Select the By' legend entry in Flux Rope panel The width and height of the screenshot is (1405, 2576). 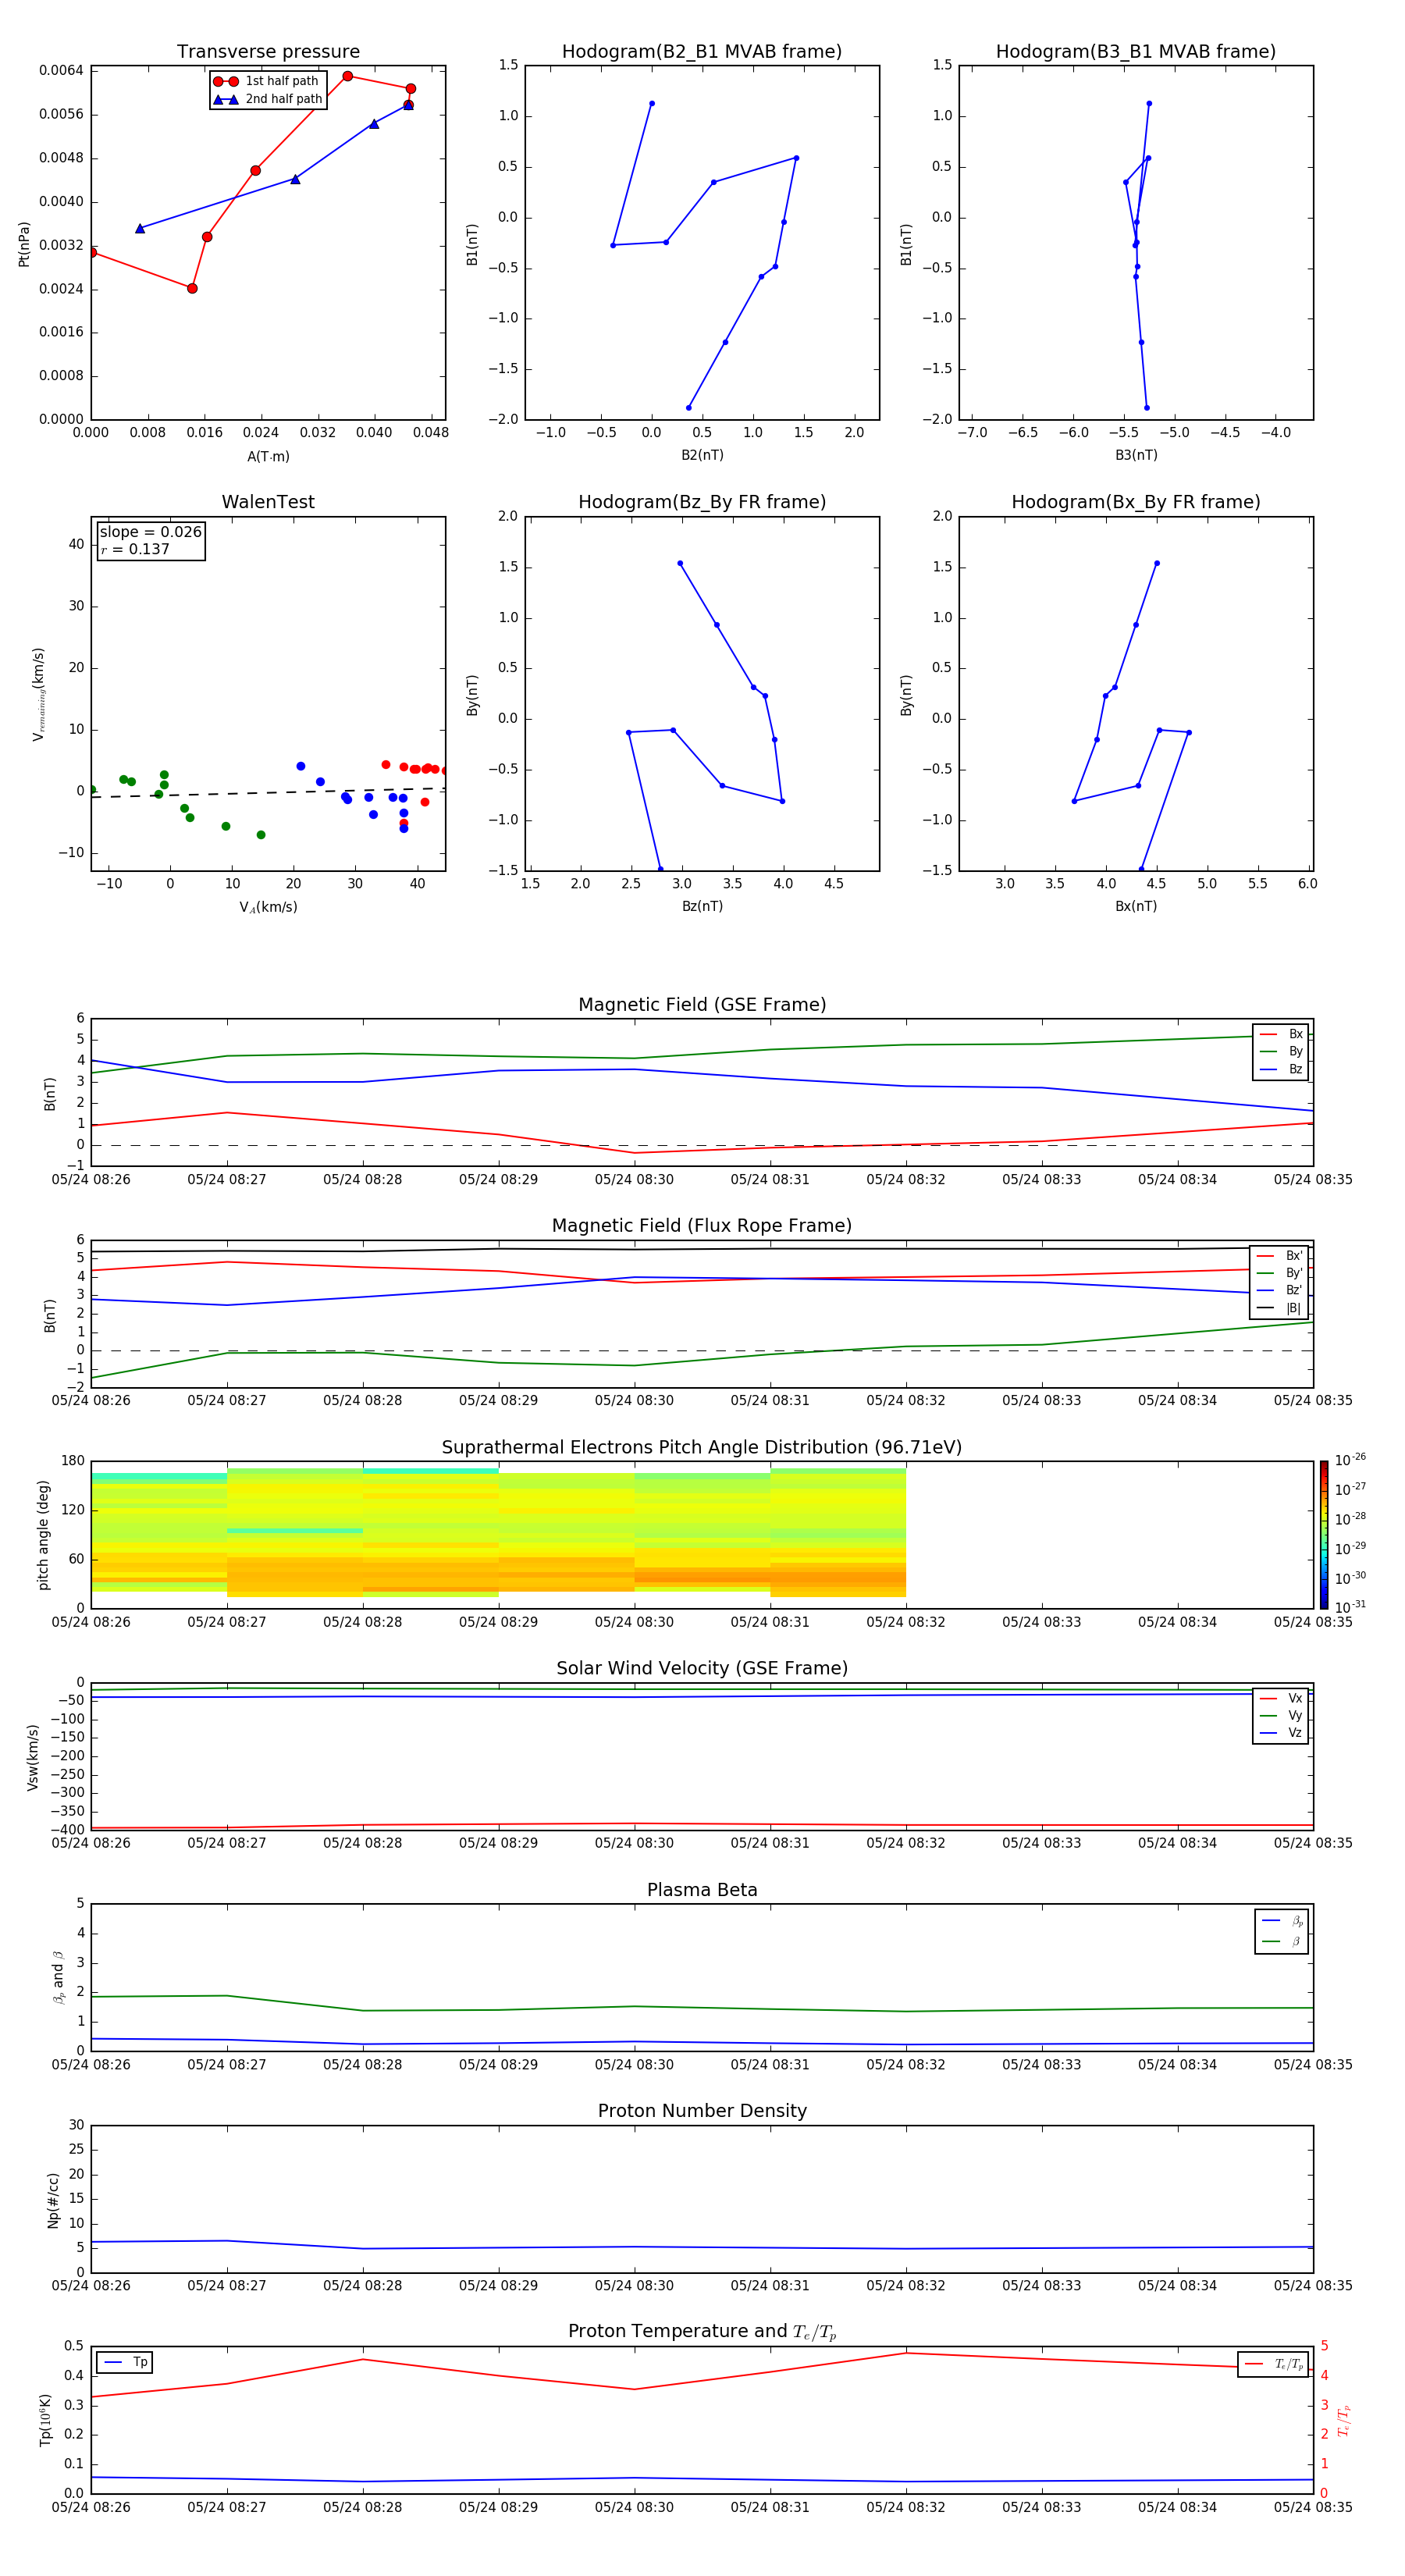tap(1279, 1273)
